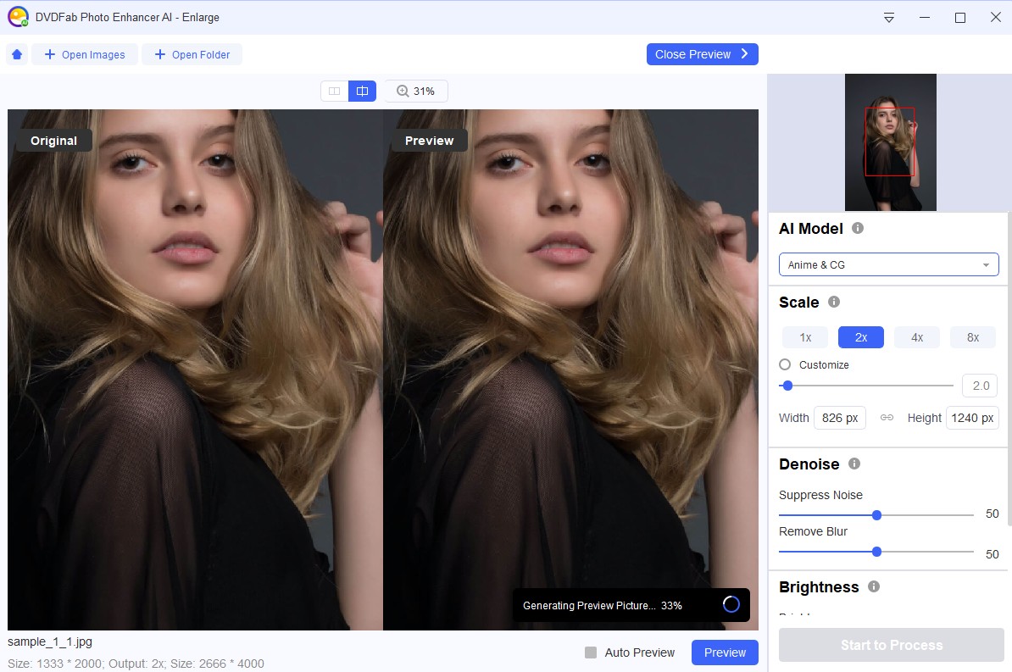Click the Remove Blur slider handle

[x=876, y=552]
